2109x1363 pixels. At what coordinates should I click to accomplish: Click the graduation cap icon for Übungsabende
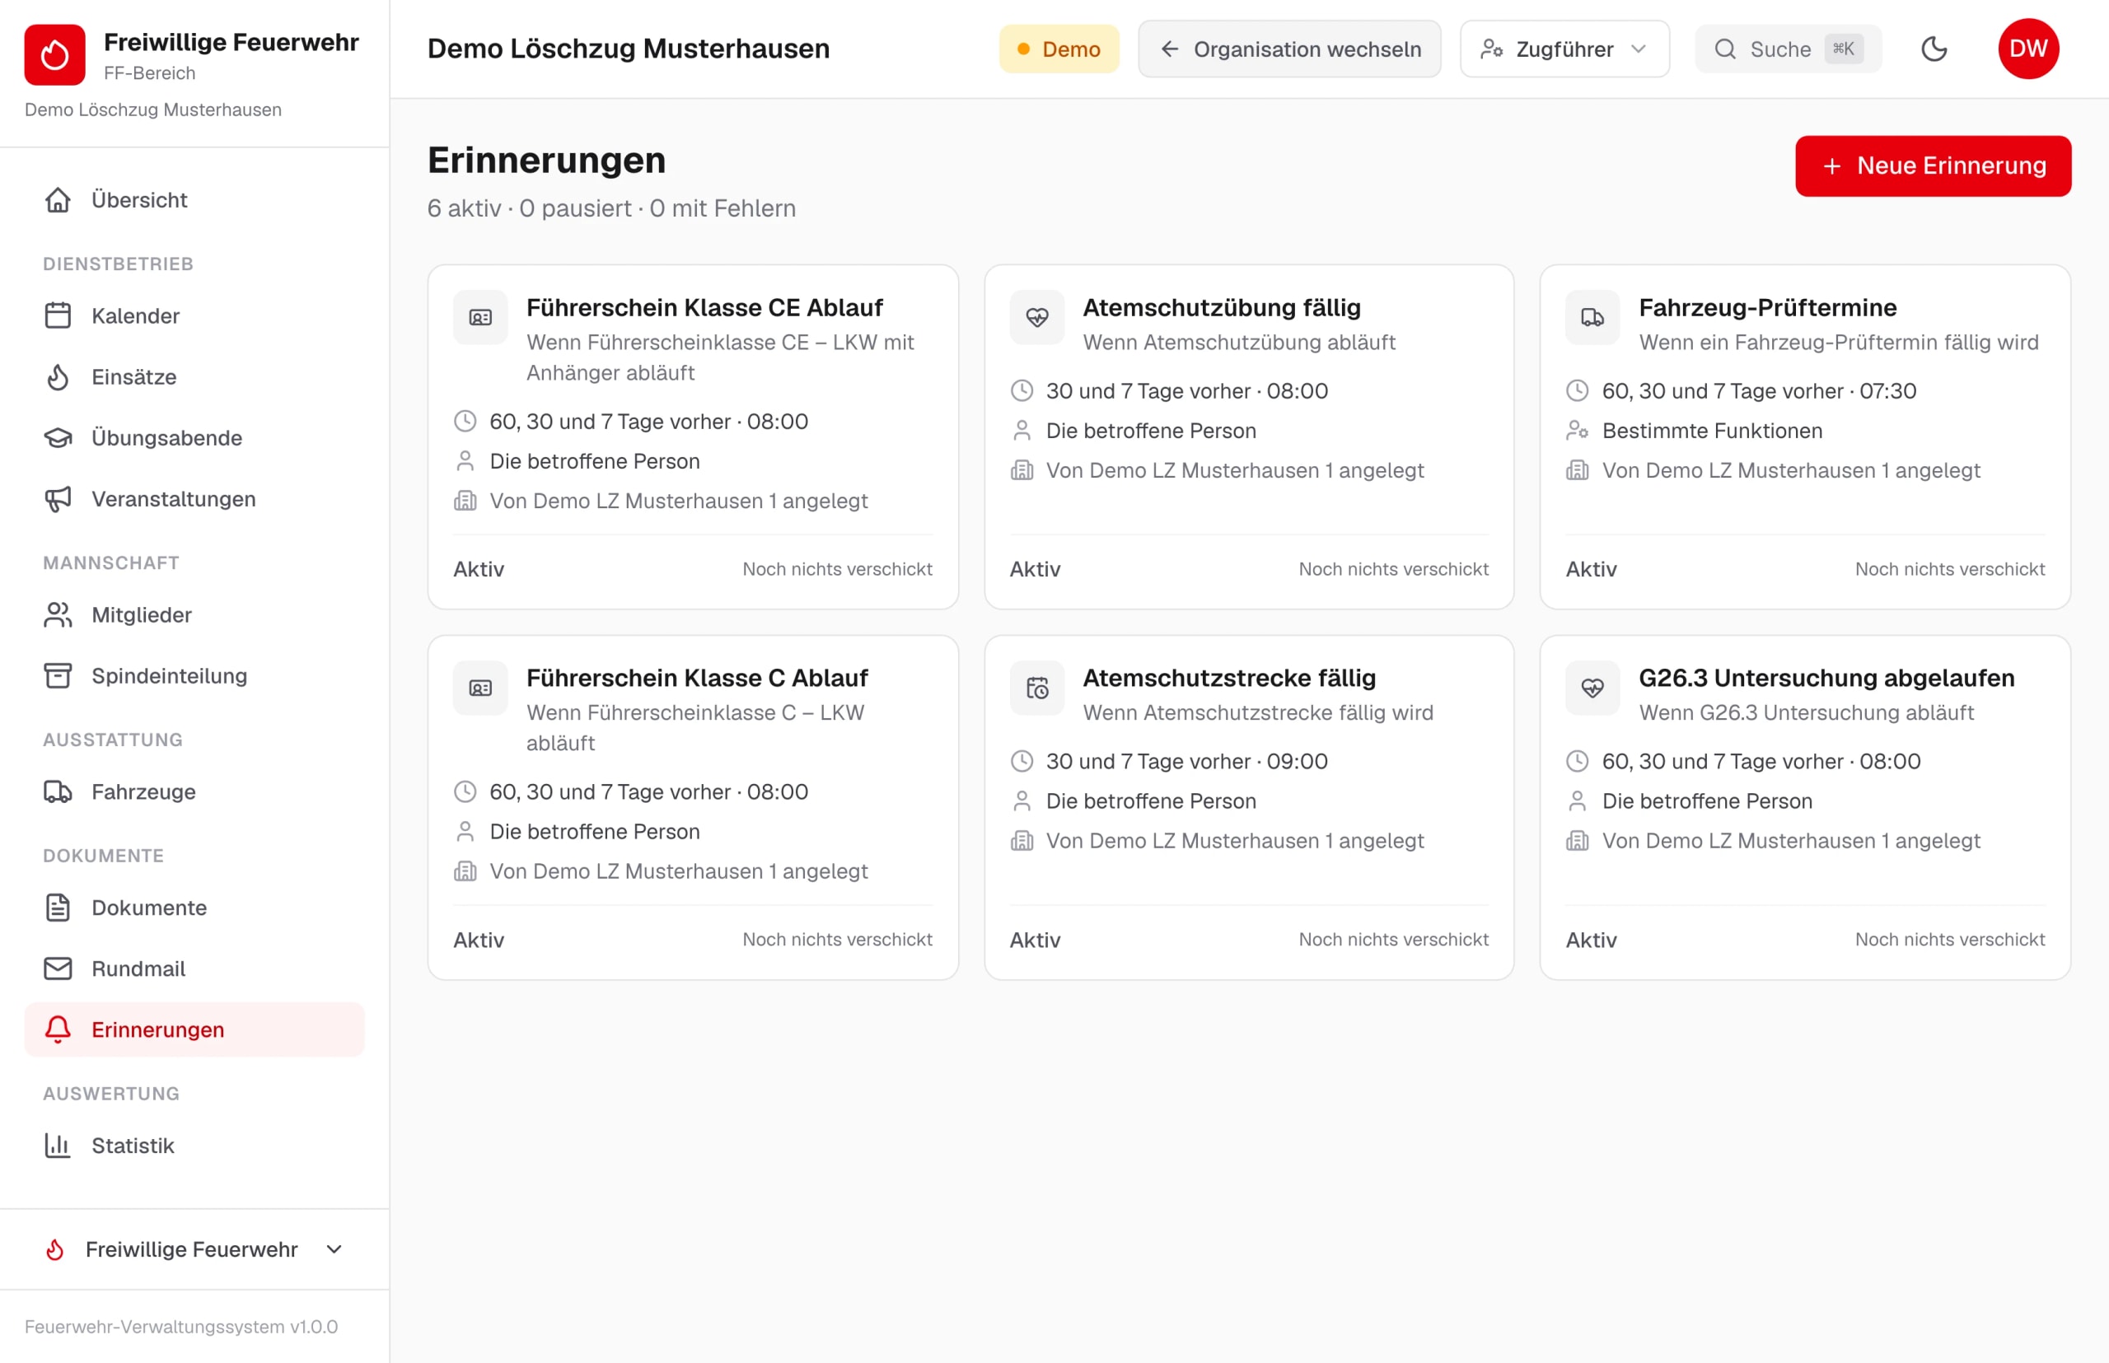coord(58,438)
